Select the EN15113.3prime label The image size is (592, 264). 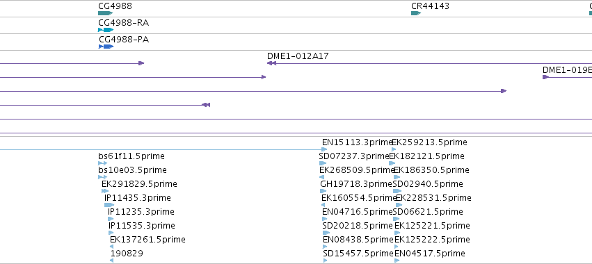[x=357, y=142]
